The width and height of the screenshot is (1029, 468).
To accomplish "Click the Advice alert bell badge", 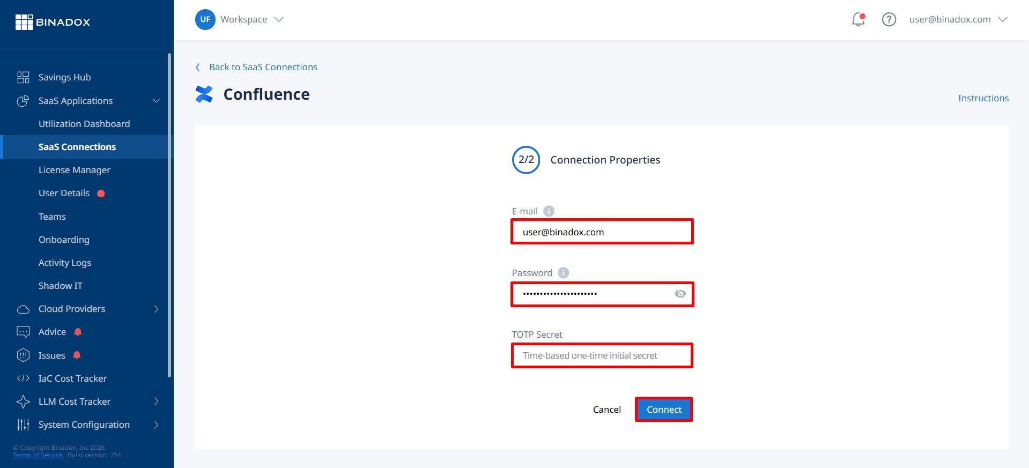I will [78, 332].
